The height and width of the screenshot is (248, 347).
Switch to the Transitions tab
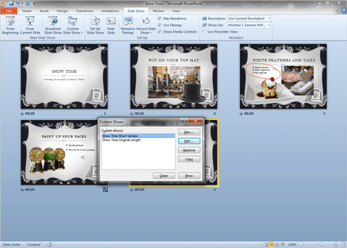pos(85,11)
